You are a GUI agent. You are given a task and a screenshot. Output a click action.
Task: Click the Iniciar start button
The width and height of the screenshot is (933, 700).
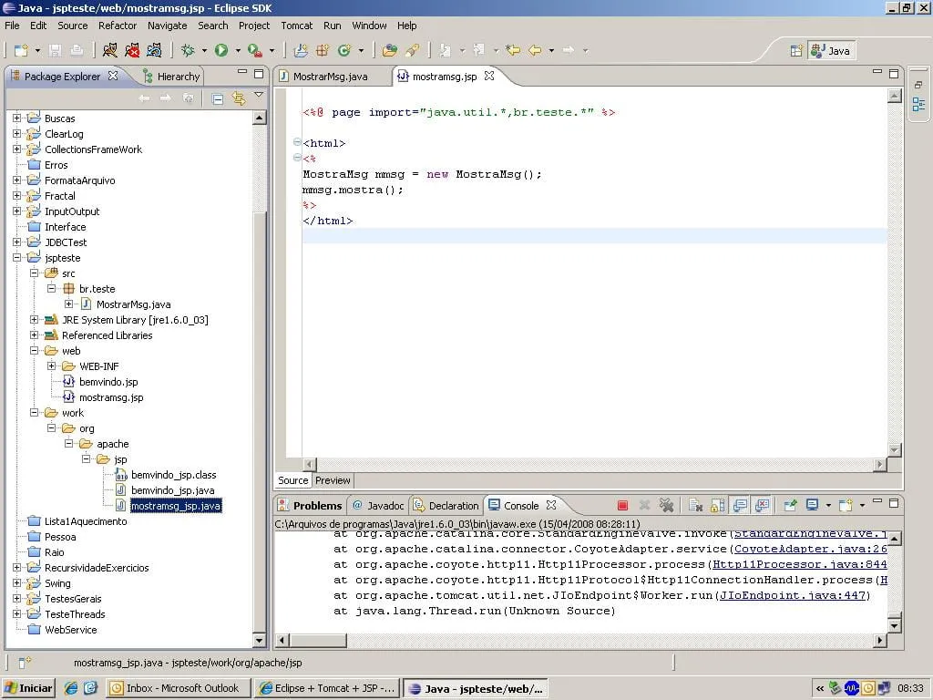[29, 688]
